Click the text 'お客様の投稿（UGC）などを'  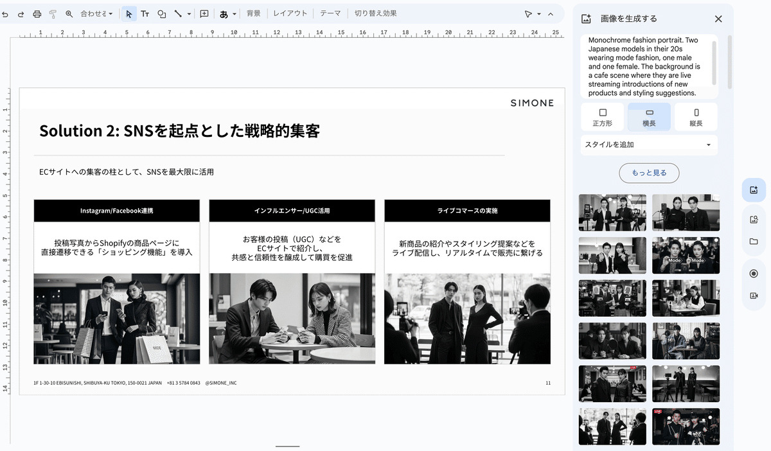pos(292,239)
